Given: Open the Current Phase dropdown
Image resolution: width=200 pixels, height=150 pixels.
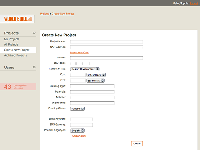Looking at the screenshot, I should pyautogui.click(x=85, y=69).
